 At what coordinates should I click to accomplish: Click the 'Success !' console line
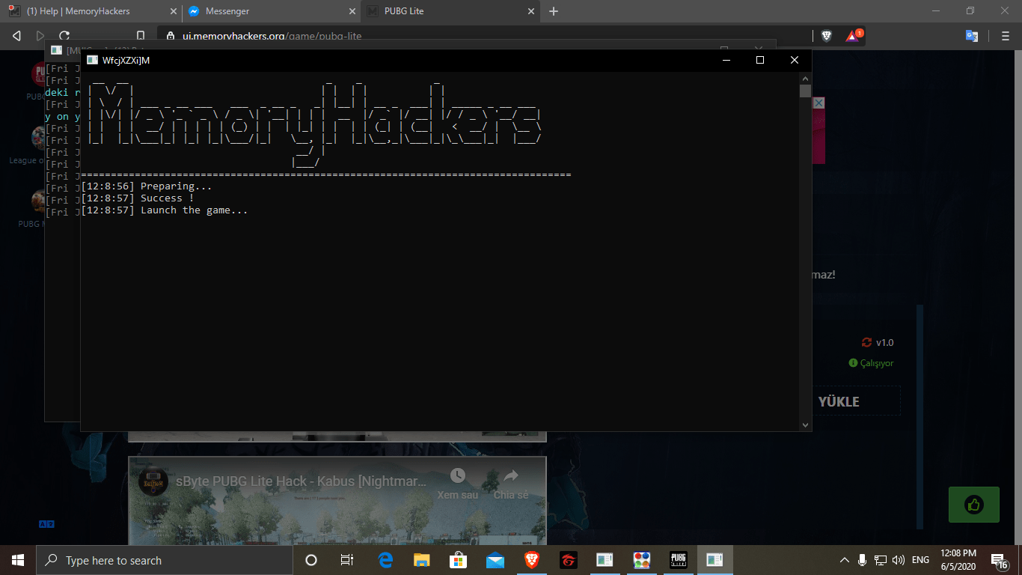click(x=138, y=198)
